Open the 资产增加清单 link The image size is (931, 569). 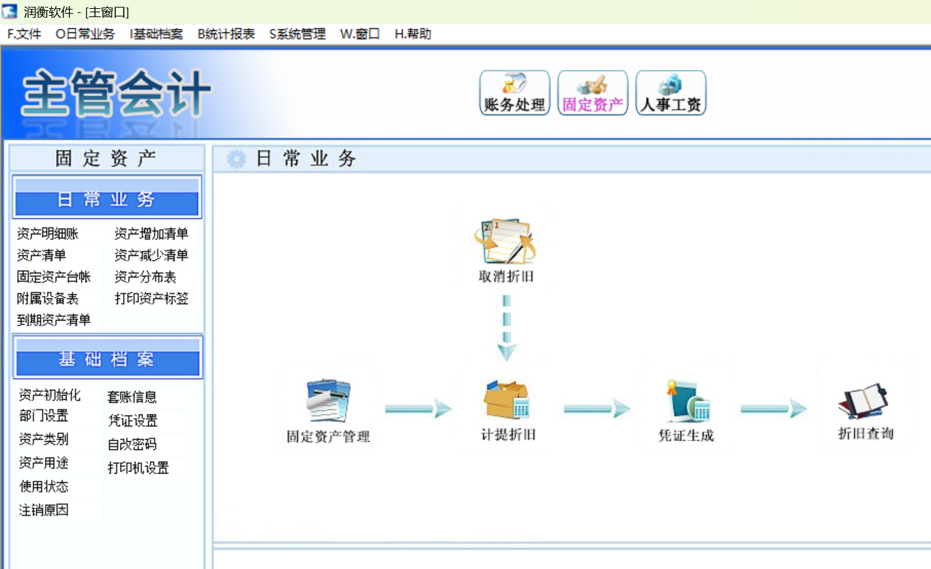pos(151,234)
